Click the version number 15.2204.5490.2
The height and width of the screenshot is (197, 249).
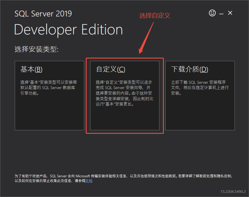(233, 192)
